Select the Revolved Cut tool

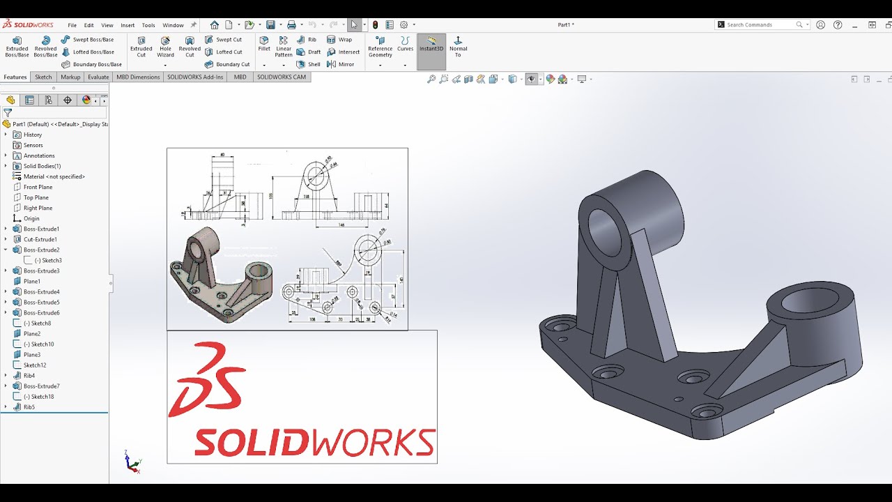point(190,47)
